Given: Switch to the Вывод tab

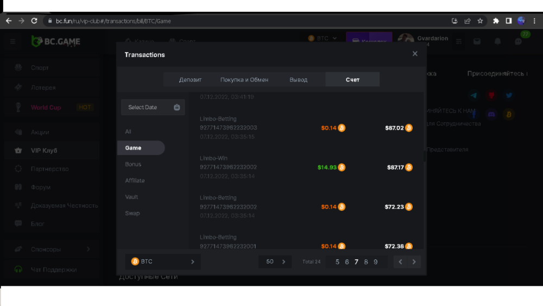Looking at the screenshot, I should (298, 79).
